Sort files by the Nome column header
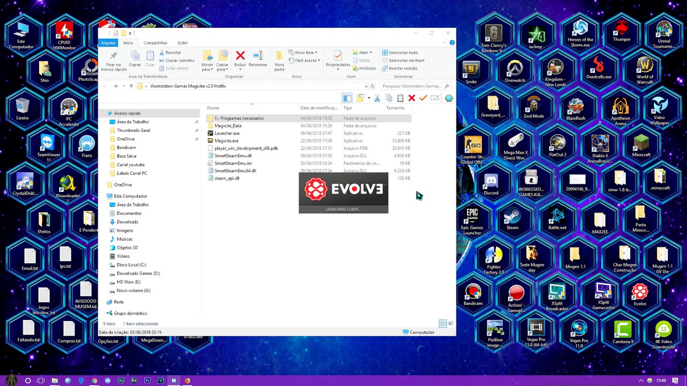 point(213,108)
